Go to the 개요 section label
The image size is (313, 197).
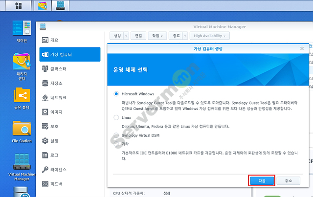[54, 40]
